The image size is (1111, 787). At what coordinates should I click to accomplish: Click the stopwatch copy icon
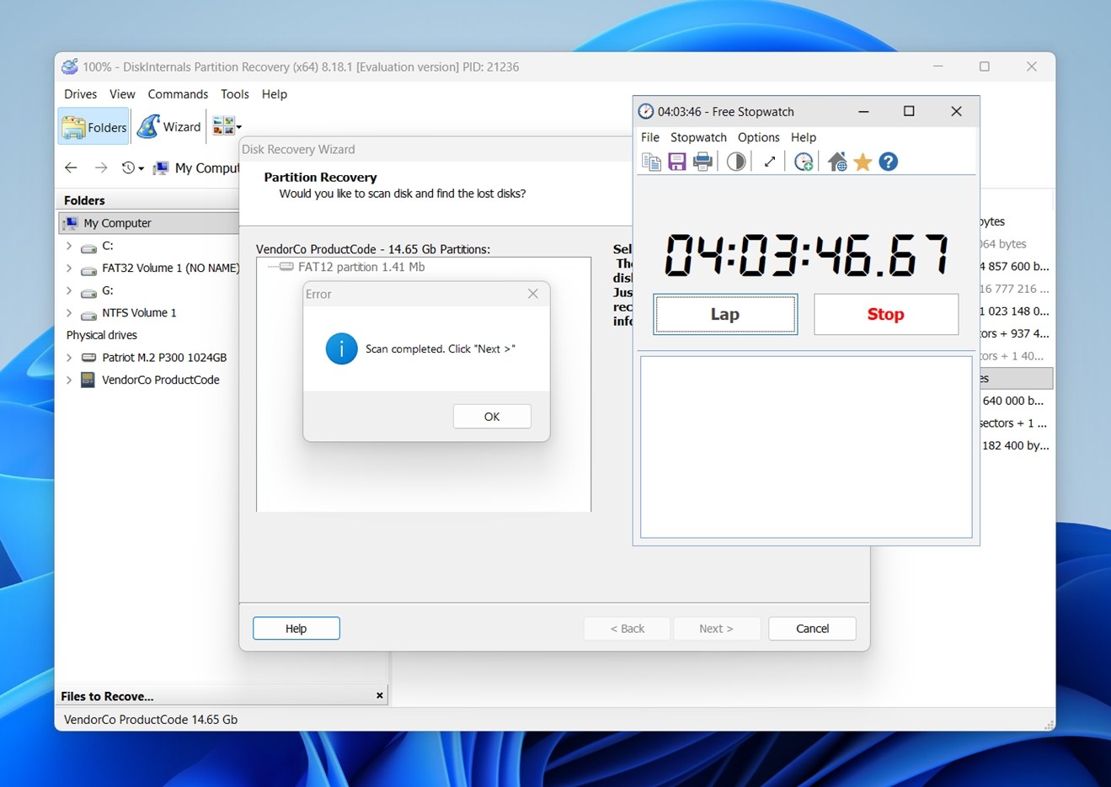tap(651, 162)
